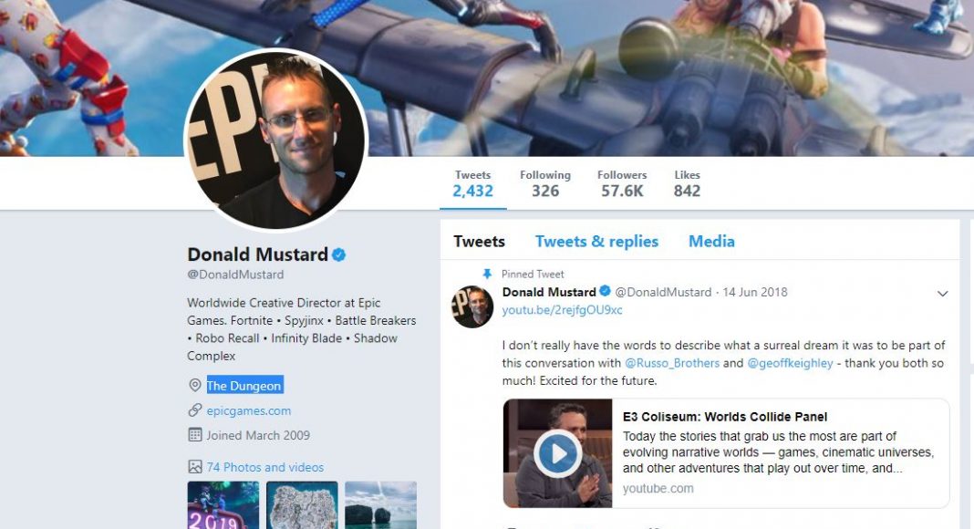Viewport: 974px width, 529px height.
Task: Click the calendar icon next to Joined March 2009
Action: (x=195, y=435)
